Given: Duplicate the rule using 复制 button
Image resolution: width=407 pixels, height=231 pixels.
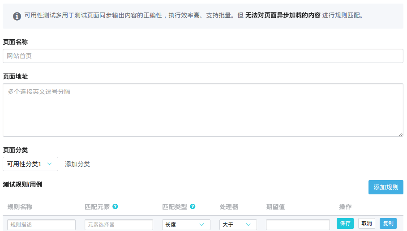Looking at the screenshot, I should (x=388, y=223).
